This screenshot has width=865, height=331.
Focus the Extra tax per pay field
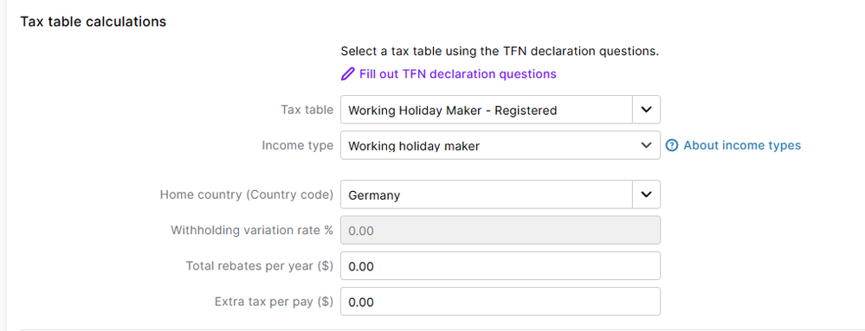click(x=500, y=302)
